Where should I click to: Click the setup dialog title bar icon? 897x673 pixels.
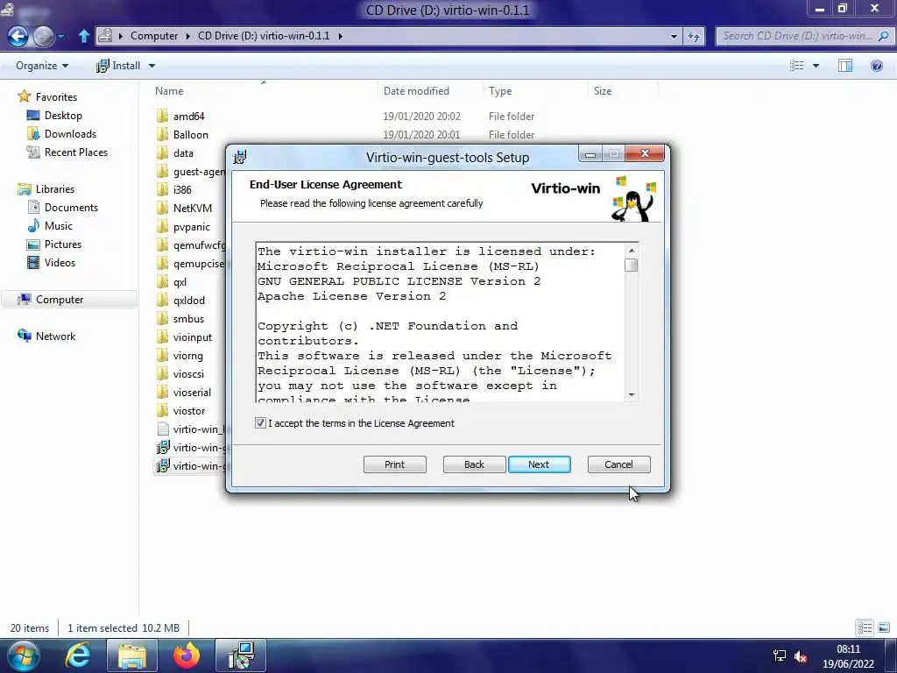(240, 156)
